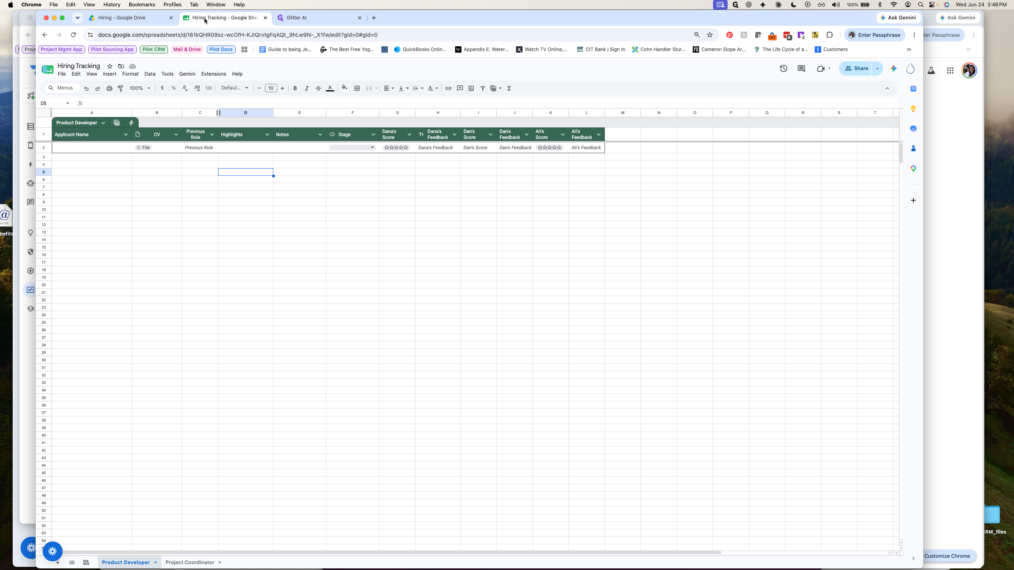Select the Paint format tool
Screen dimensions: 1014x570
click(x=121, y=88)
